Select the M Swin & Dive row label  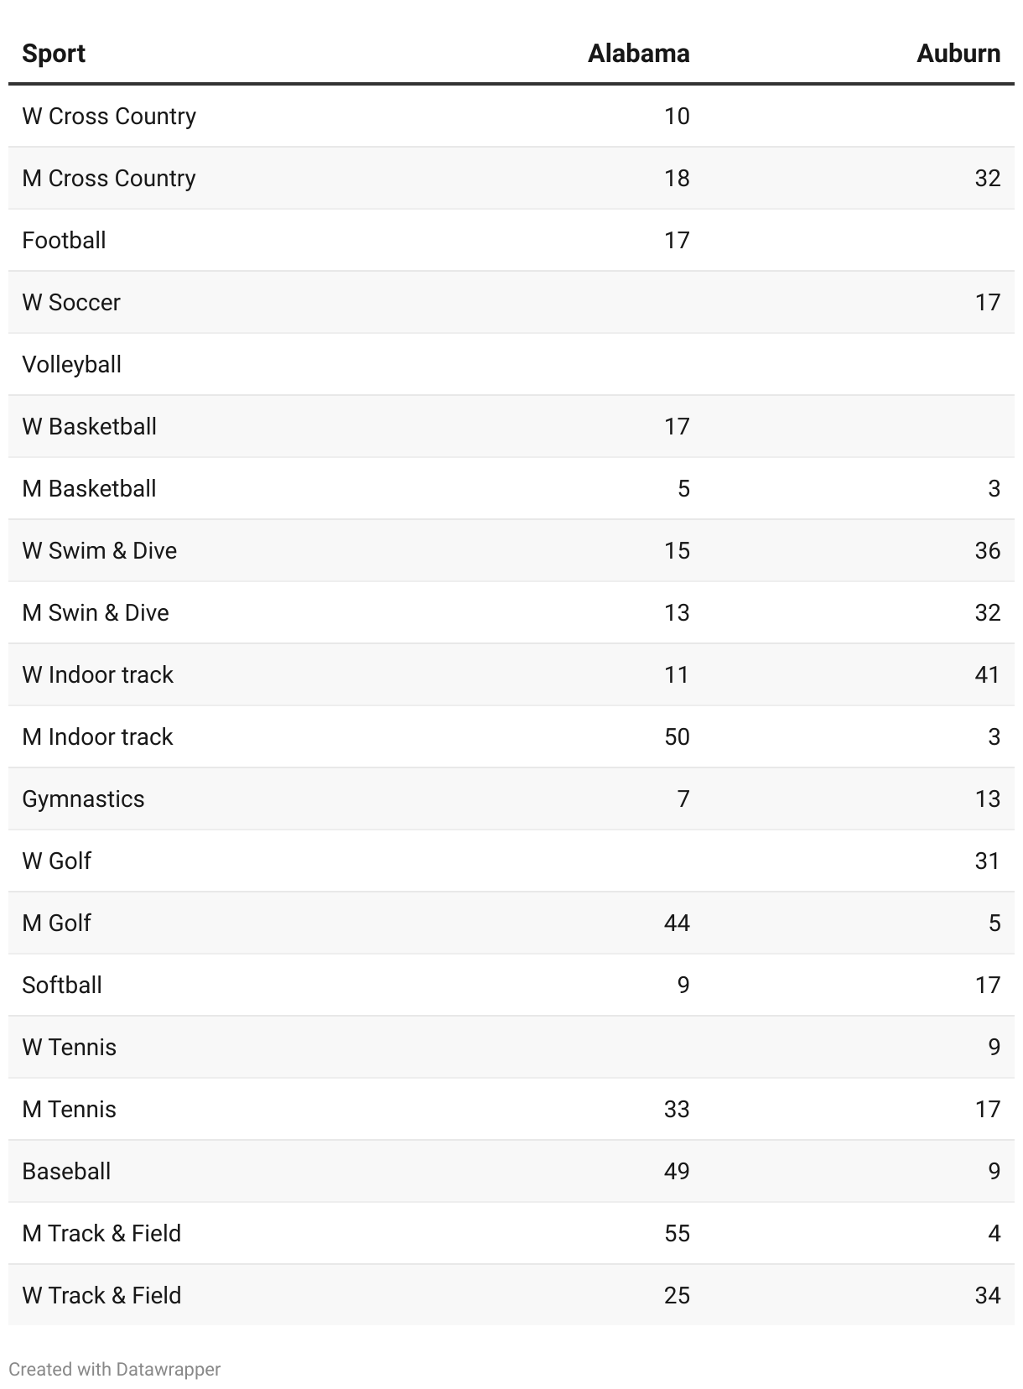(x=96, y=612)
